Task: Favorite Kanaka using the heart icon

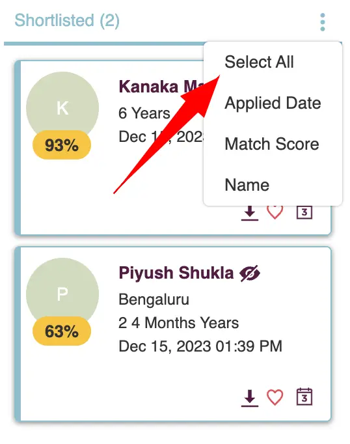Action: pyautogui.click(x=275, y=212)
